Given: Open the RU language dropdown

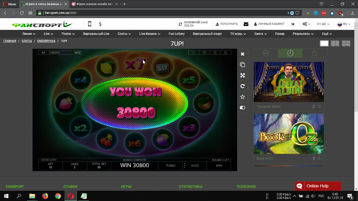Looking at the screenshot, I should 344,24.
